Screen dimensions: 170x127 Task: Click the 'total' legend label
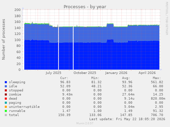(x=14, y=115)
